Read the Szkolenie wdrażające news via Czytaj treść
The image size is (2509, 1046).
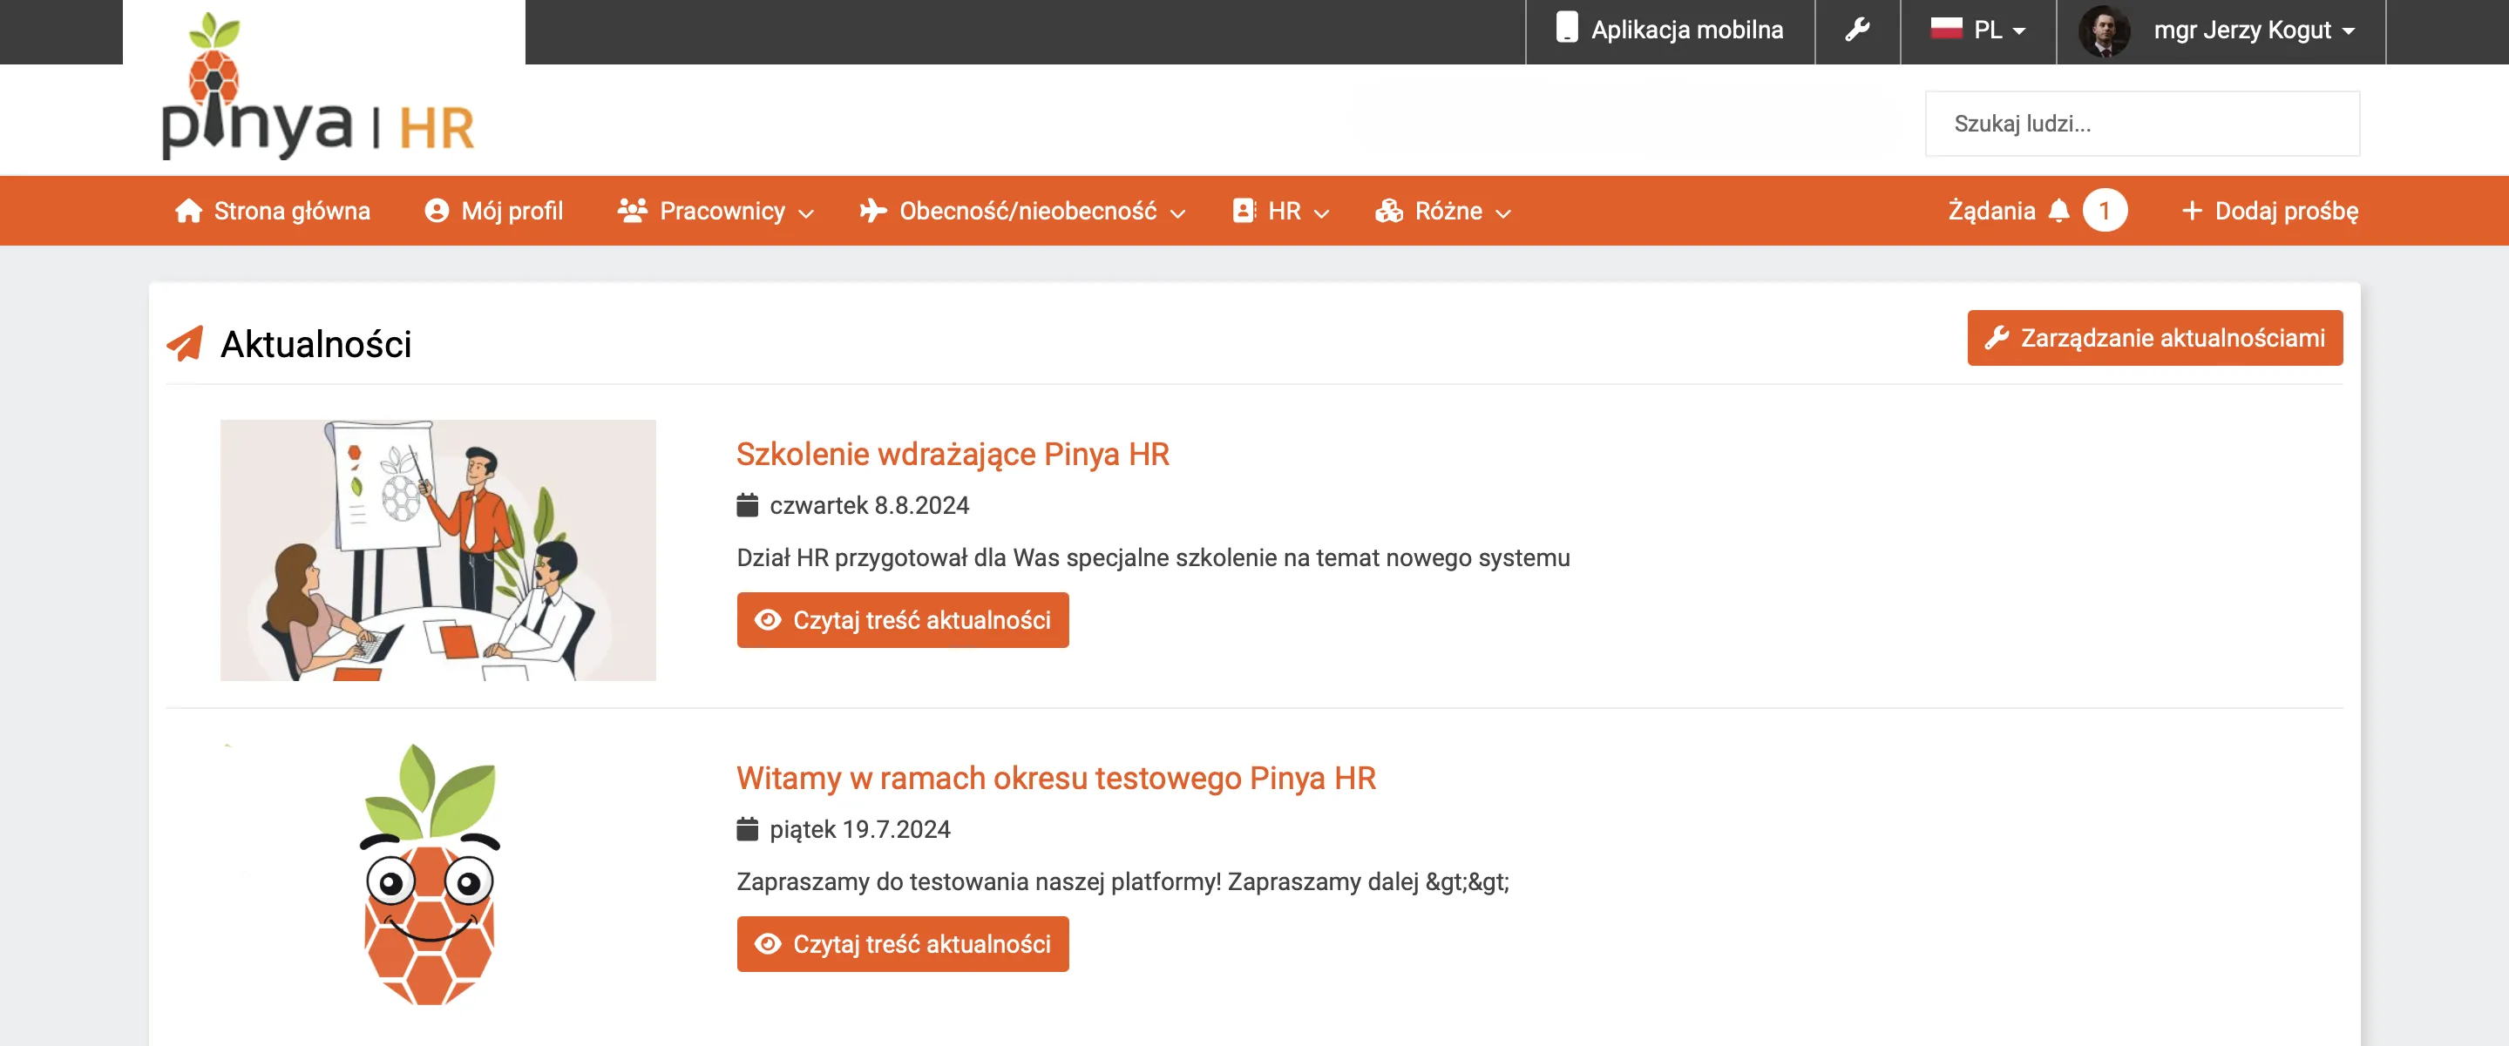point(902,620)
